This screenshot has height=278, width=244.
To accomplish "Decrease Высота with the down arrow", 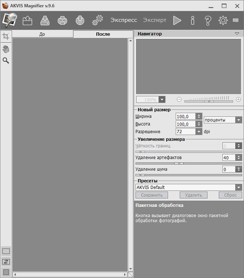I will pos(199,126).
